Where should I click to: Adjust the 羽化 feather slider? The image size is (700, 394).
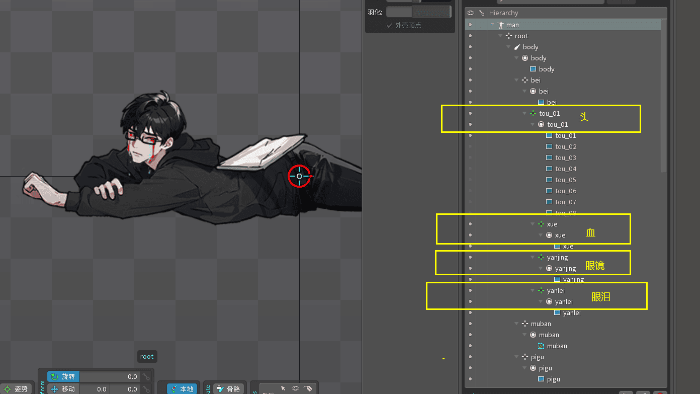(x=418, y=12)
